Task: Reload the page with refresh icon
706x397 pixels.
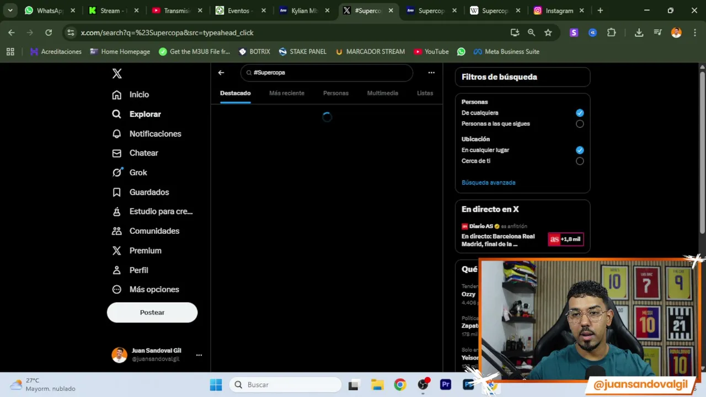Action: tap(49, 33)
